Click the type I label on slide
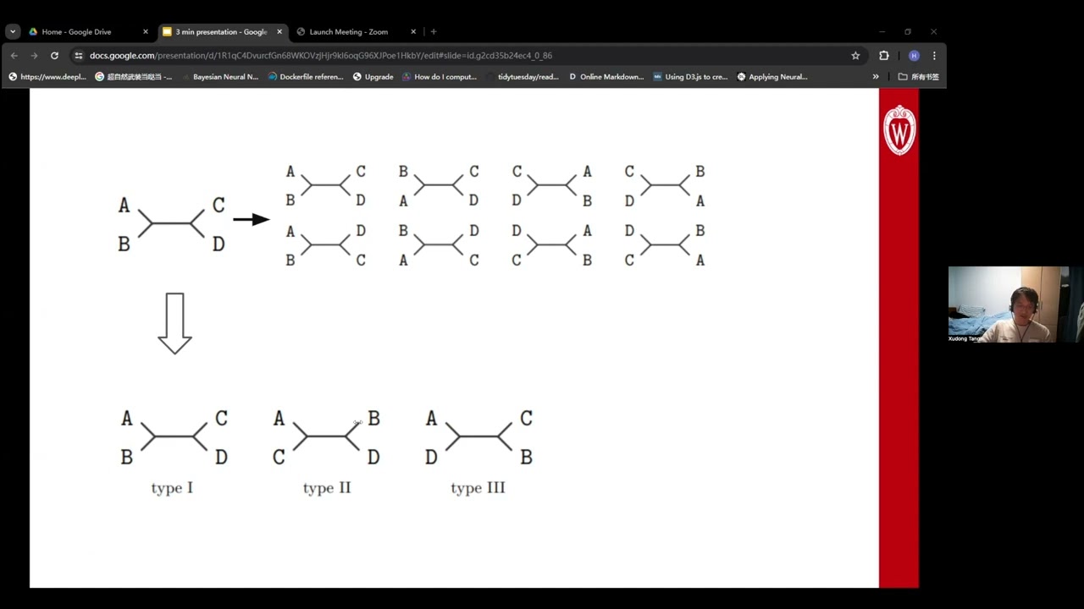 coord(172,488)
